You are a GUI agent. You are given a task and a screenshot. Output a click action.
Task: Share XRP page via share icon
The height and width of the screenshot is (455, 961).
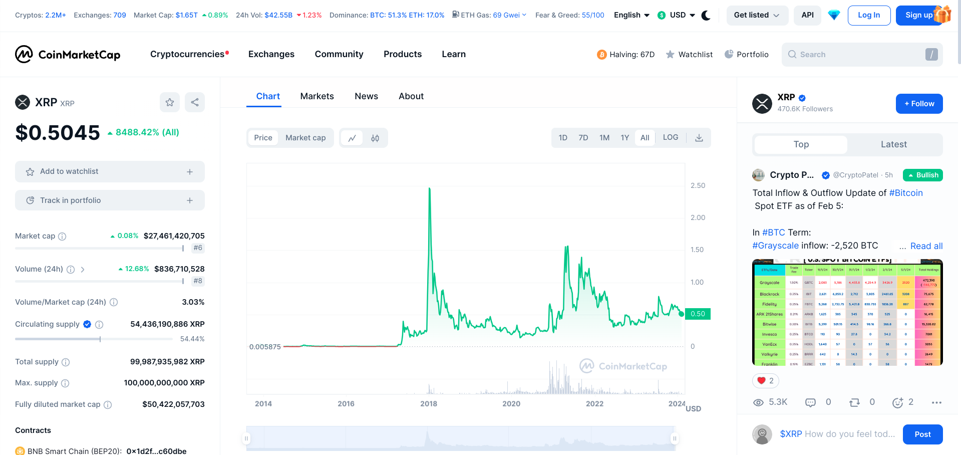(195, 102)
